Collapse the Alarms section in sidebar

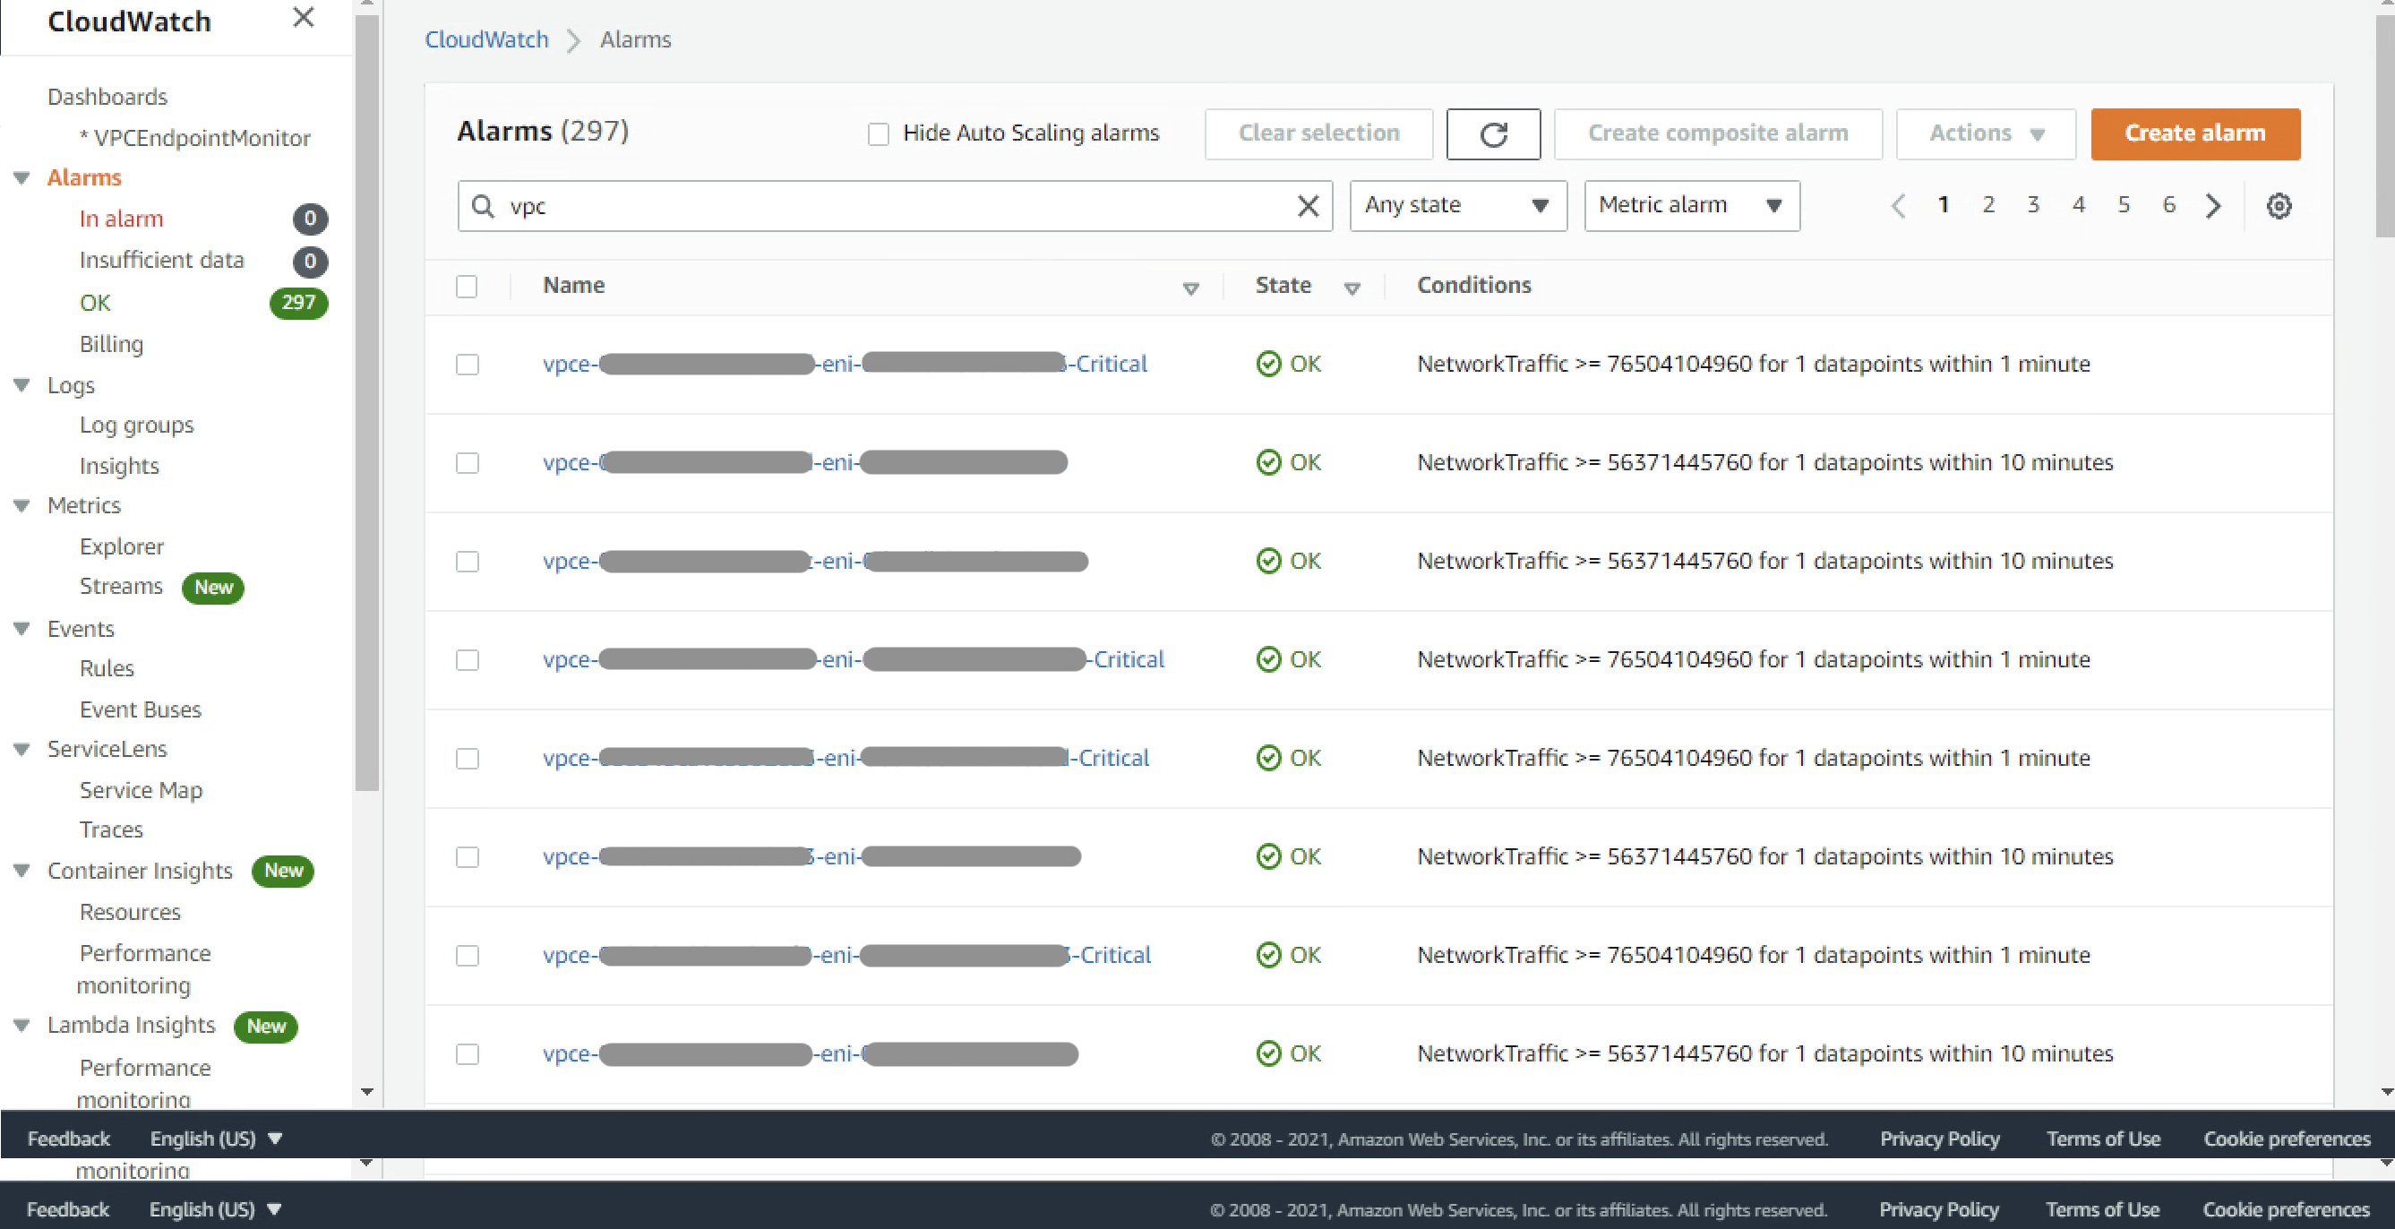(x=21, y=177)
